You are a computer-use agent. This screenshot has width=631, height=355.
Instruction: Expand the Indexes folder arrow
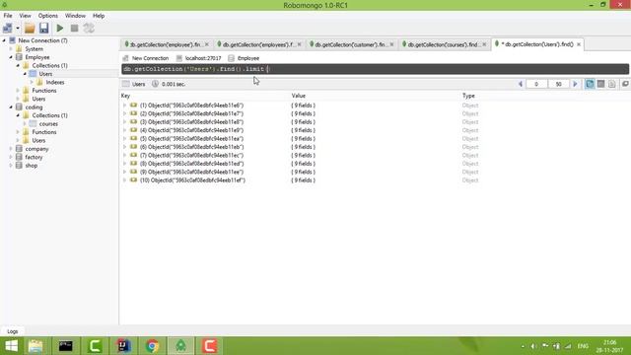[x=32, y=82]
